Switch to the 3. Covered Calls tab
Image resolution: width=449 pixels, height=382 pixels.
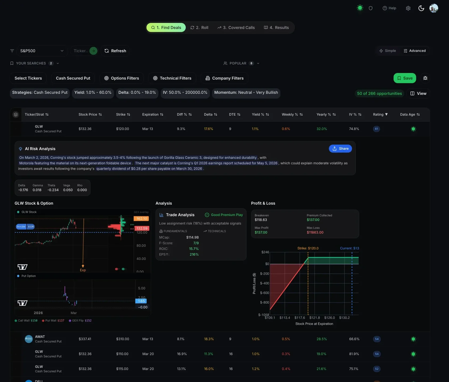[236, 27]
